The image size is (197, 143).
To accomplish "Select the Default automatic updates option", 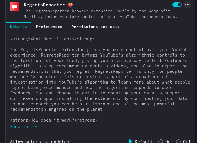I will tap(130, 141).
